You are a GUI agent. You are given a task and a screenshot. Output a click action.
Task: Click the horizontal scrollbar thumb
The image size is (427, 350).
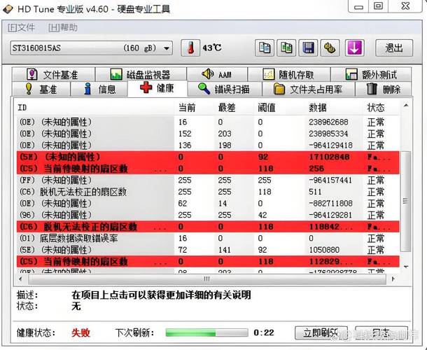pyautogui.click(x=207, y=279)
